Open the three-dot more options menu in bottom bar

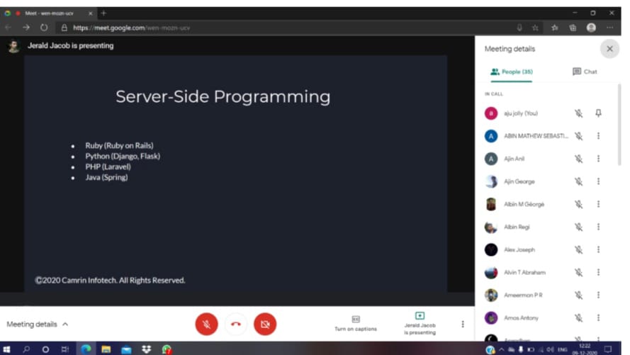tap(463, 324)
